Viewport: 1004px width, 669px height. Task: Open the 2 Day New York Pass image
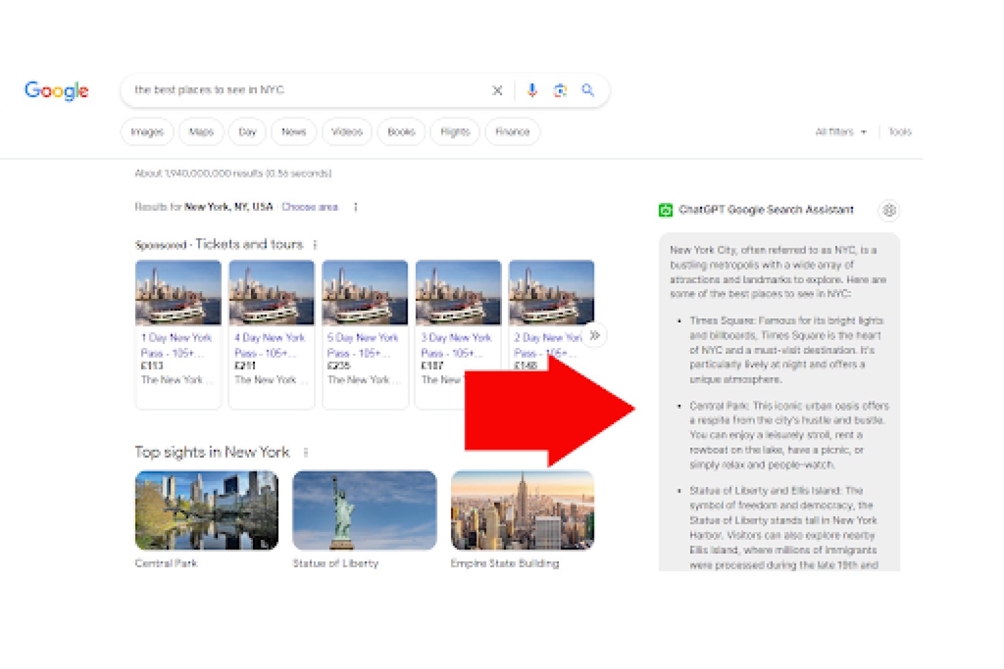coord(552,293)
